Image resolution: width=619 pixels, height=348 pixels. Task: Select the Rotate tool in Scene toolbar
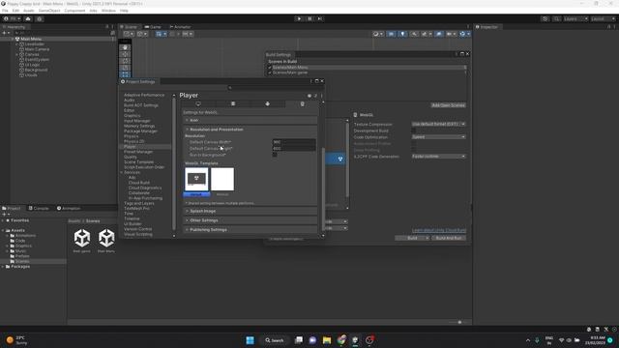point(125,61)
